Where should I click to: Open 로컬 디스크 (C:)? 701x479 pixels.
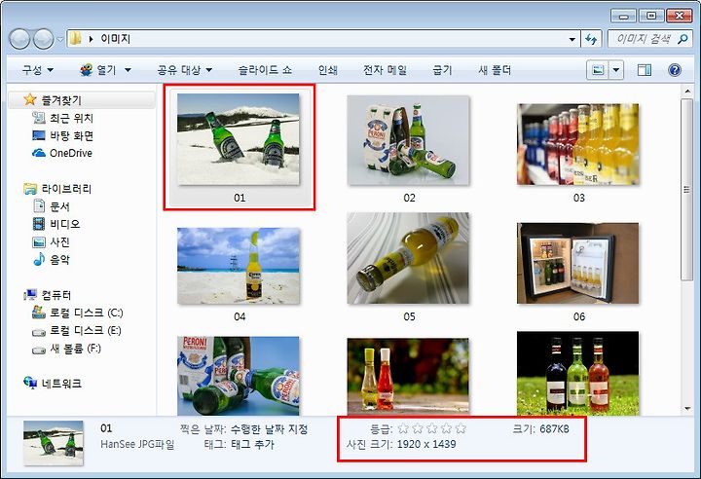pos(77,313)
